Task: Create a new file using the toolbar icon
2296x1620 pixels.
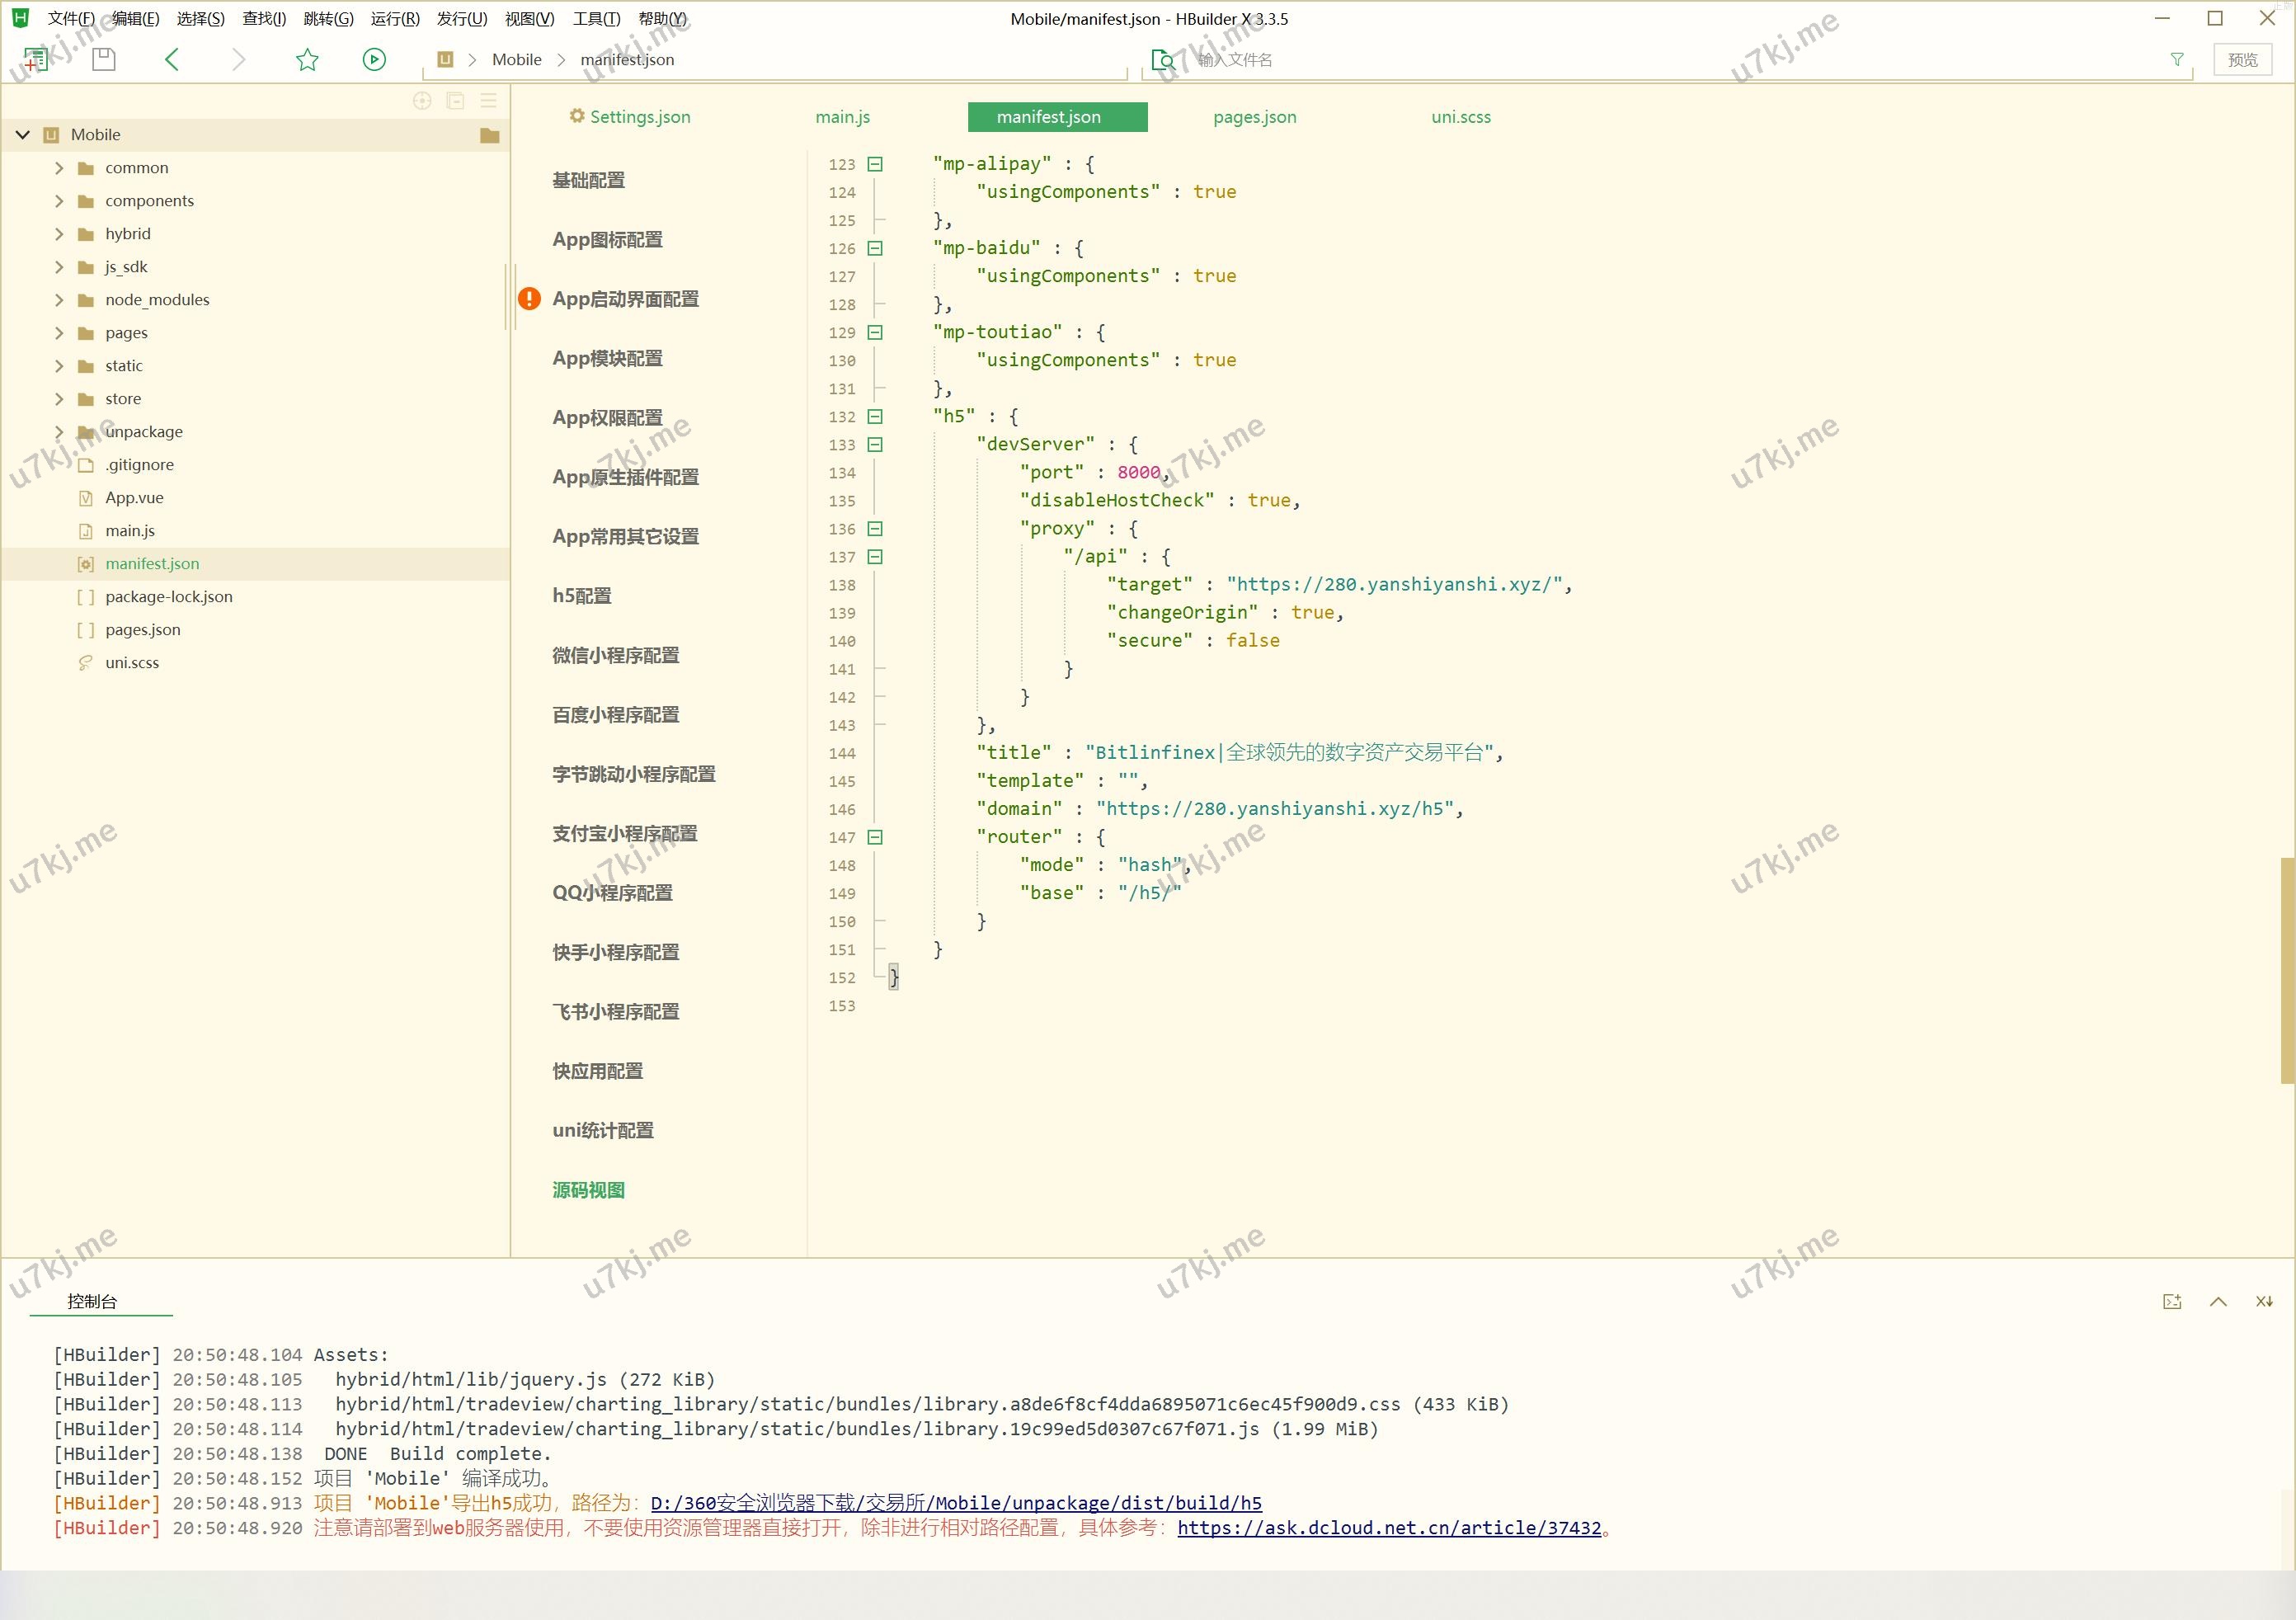Action: point(36,58)
